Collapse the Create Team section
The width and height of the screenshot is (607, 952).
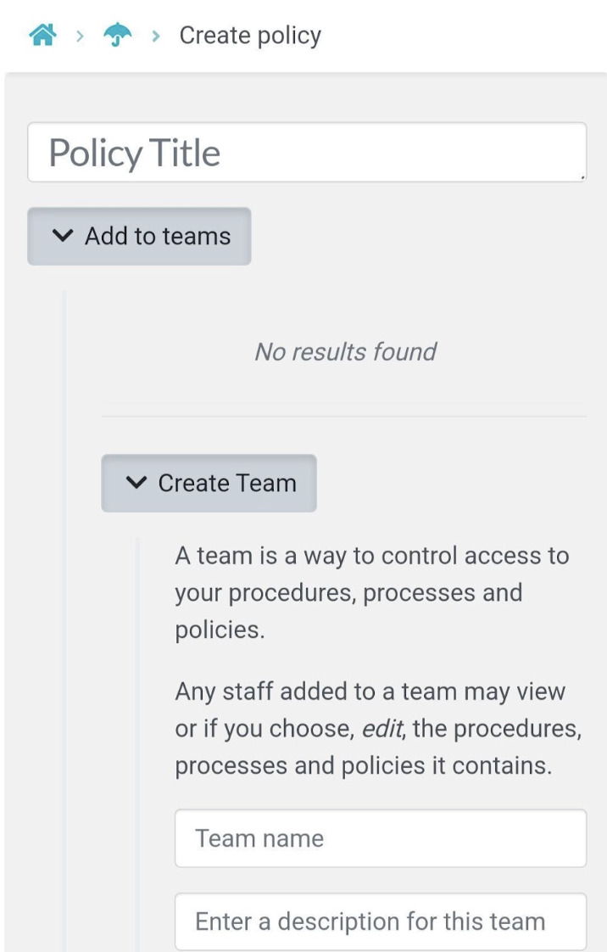[209, 484]
